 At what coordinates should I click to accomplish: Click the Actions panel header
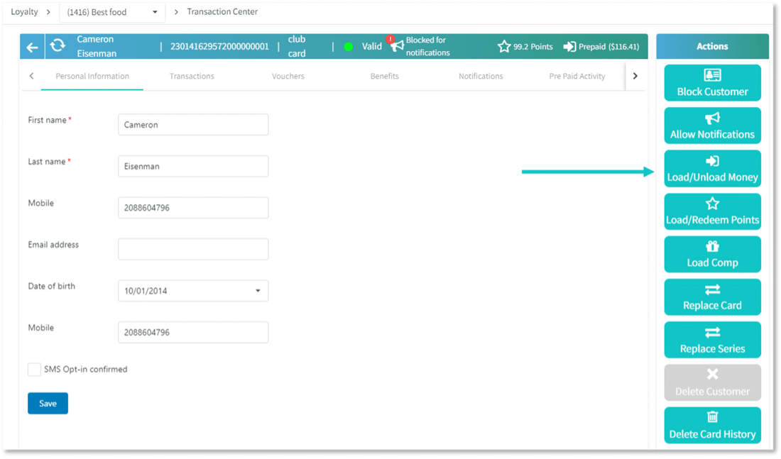[712, 46]
